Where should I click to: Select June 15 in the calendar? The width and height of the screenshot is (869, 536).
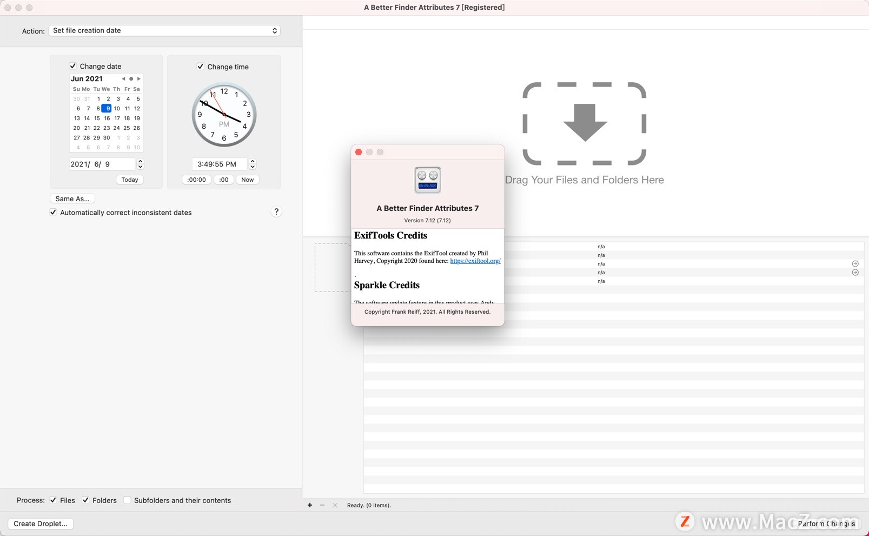97,118
